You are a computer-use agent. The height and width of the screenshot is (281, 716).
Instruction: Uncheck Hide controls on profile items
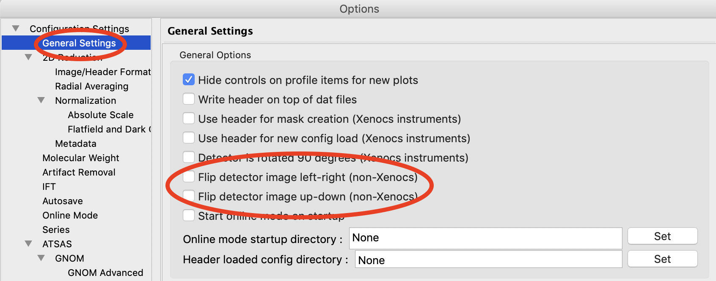189,80
